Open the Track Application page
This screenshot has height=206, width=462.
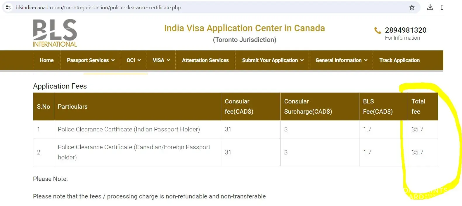click(x=399, y=60)
